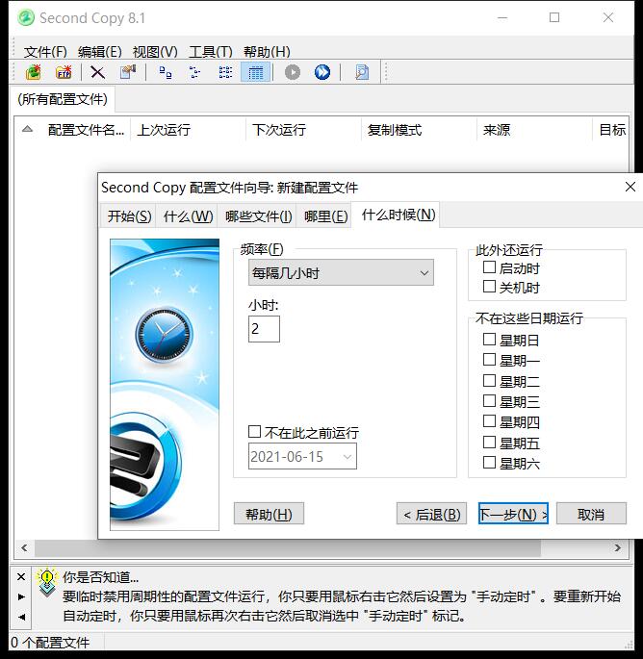Open the profile Properties icon
643x659 pixels.
(128, 72)
